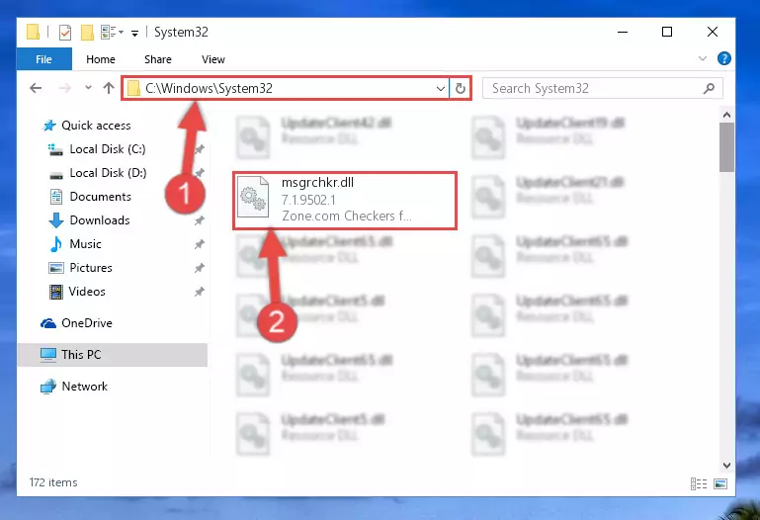760x520 pixels.
Task: Go back with the left arrow
Action: click(36, 88)
